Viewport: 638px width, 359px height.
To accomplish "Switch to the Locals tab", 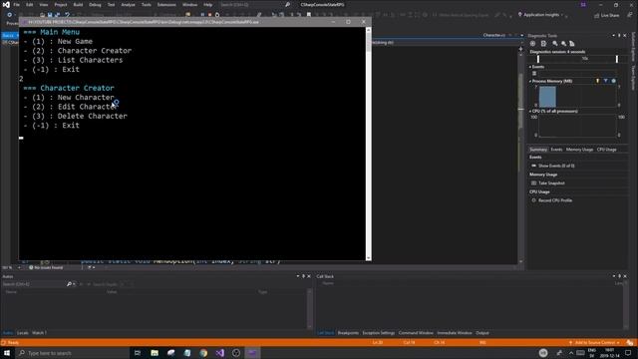I will tap(23, 333).
